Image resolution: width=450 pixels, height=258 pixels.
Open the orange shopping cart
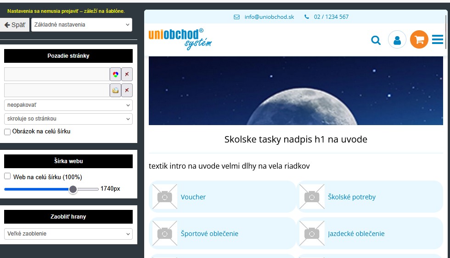coord(419,40)
